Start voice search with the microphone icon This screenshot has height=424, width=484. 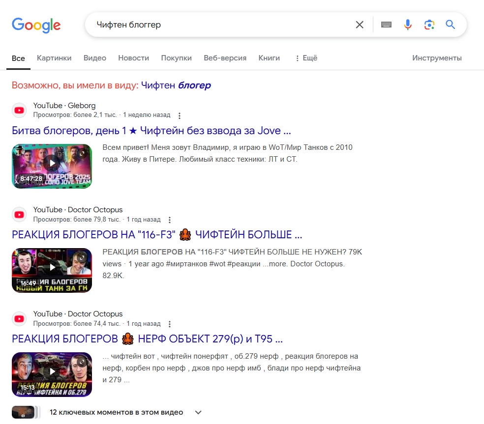[x=408, y=25]
